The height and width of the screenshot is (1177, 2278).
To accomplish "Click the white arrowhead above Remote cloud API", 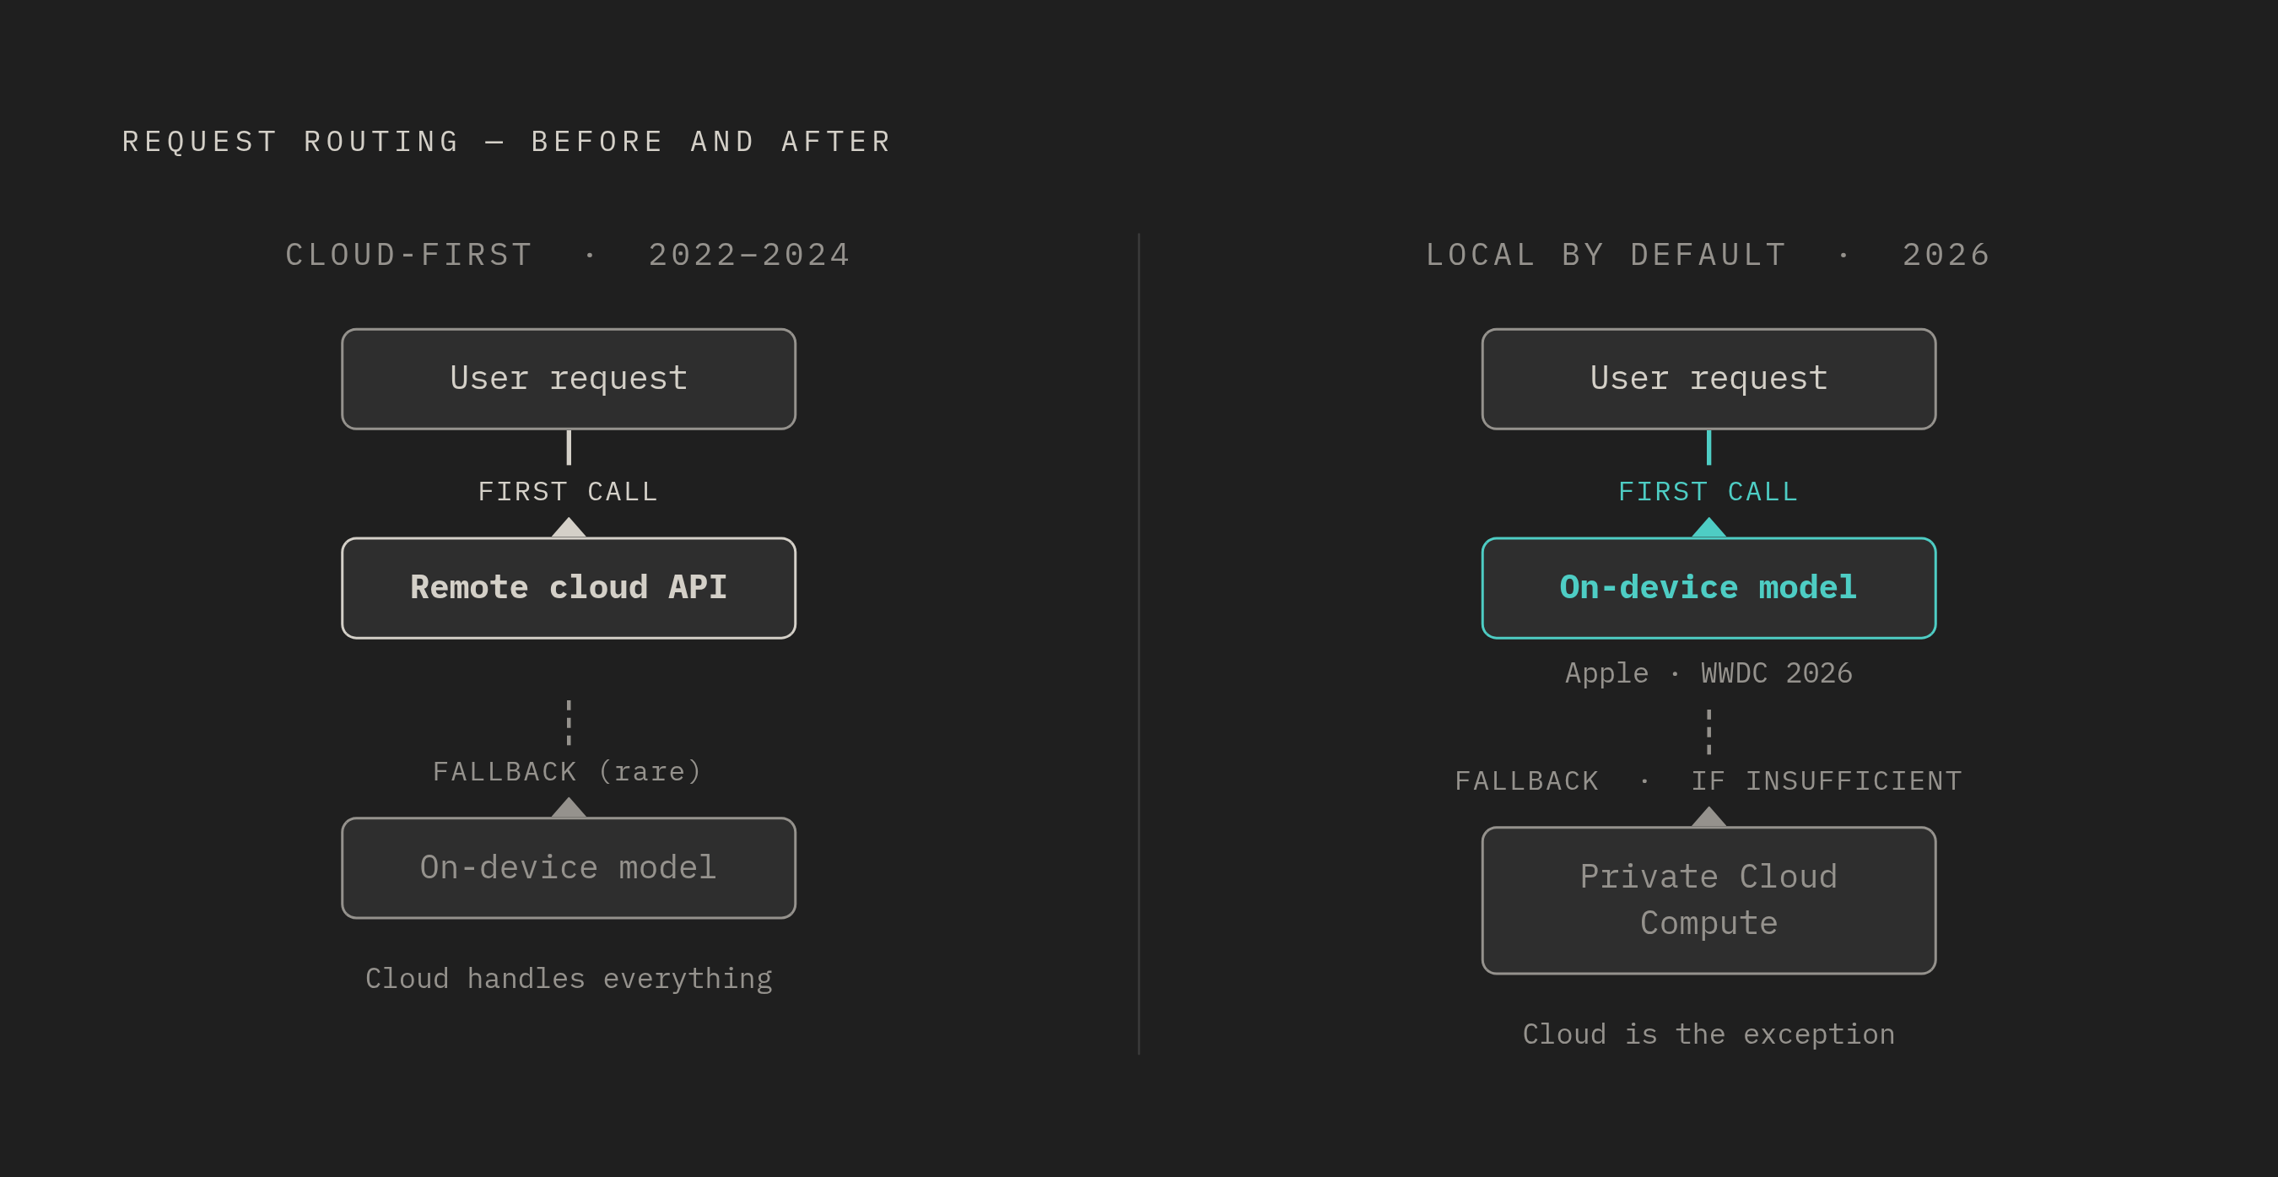I will [569, 527].
